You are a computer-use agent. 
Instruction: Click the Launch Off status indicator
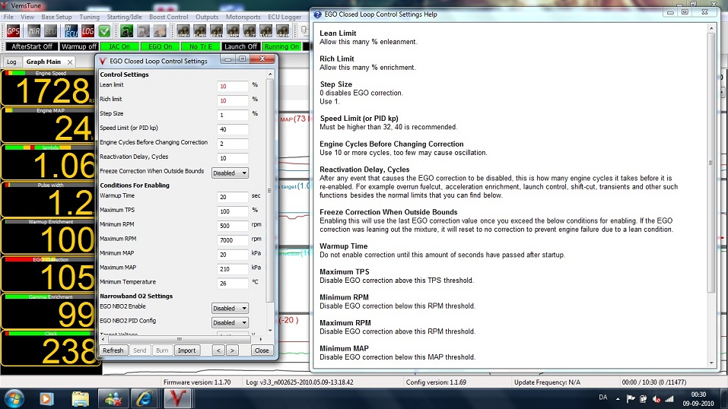240,46
